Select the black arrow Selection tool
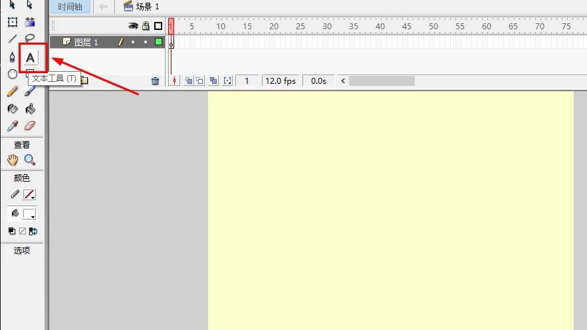Image resolution: width=587 pixels, height=330 pixels. coord(12,5)
